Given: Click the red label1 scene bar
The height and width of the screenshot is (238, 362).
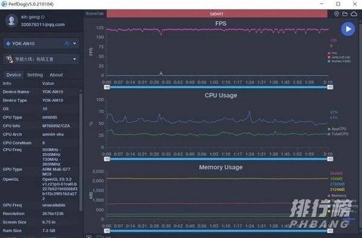Looking at the screenshot, I should pyautogui.click(x=217, y=14).
